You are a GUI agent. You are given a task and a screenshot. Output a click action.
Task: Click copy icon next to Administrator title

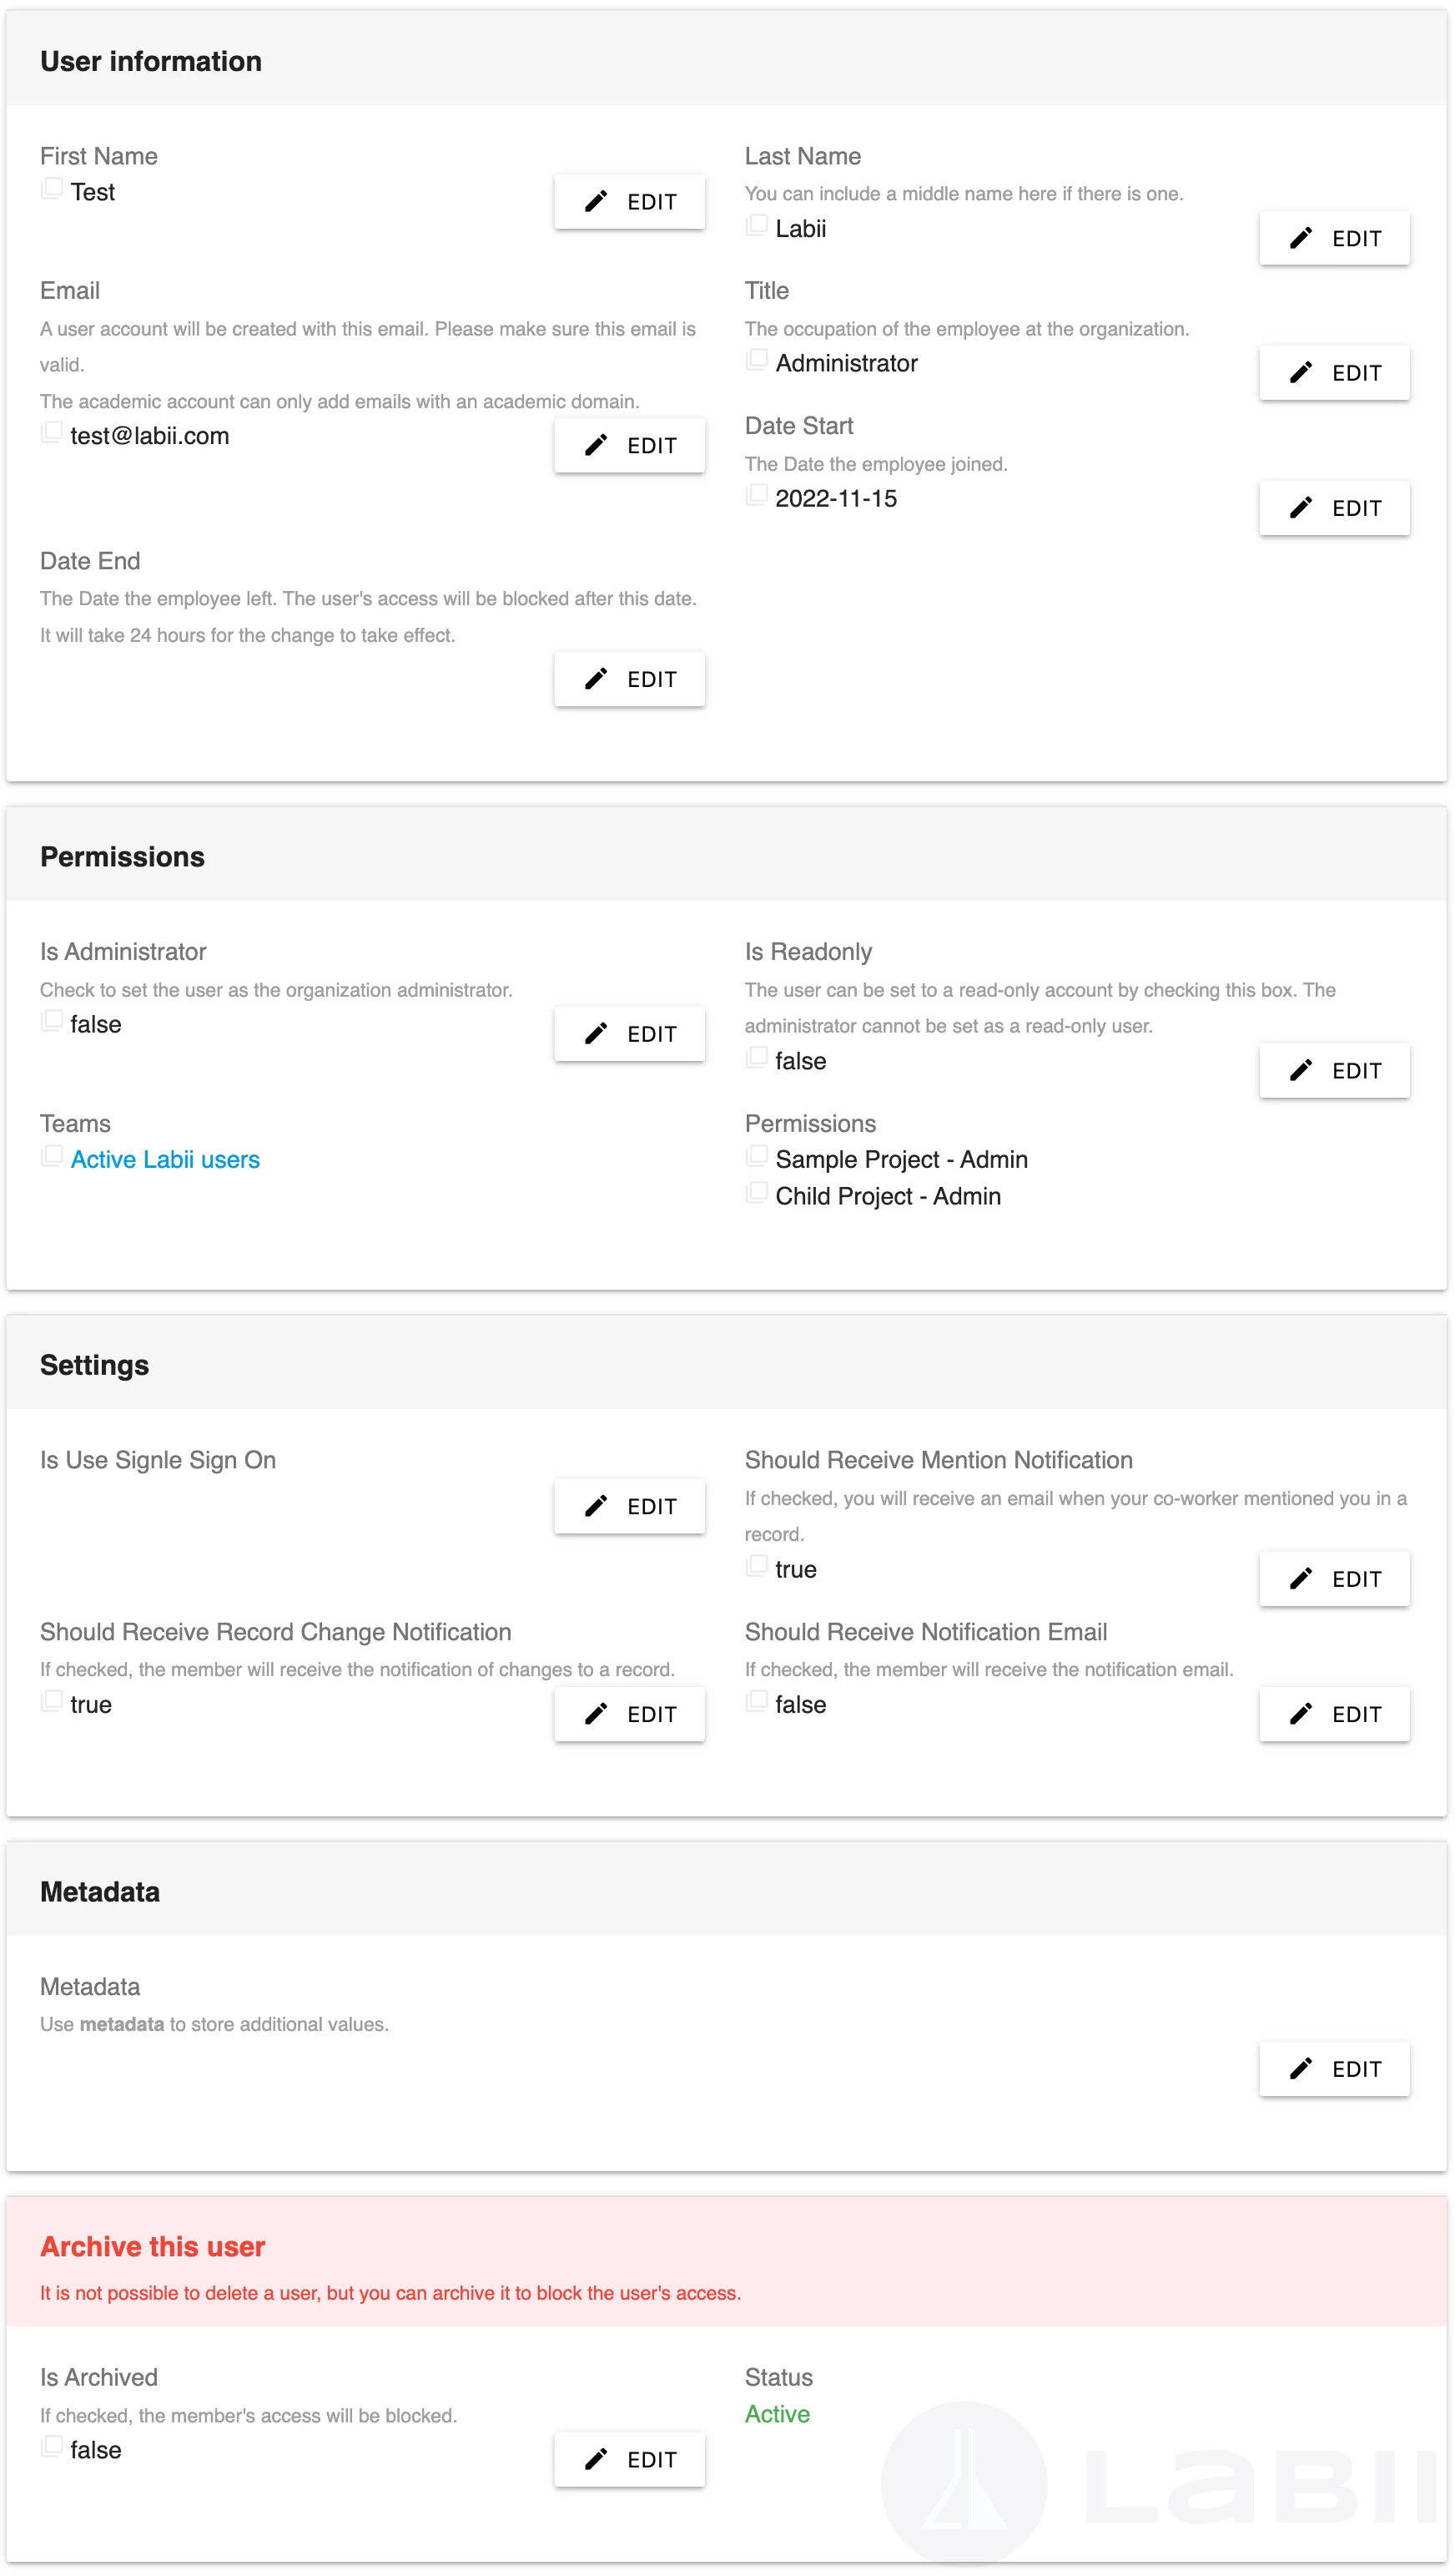tap(757, 359)
